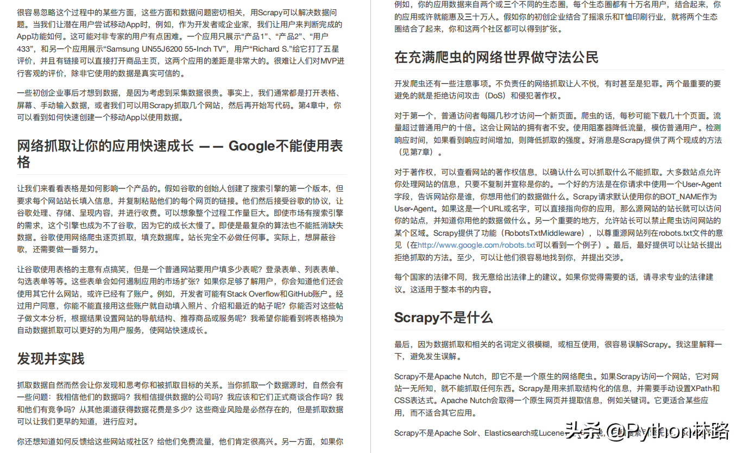
Task: Click paragraph starting '很容易忽略这个过程中的某些方面'
Action: tap(180, 43)
